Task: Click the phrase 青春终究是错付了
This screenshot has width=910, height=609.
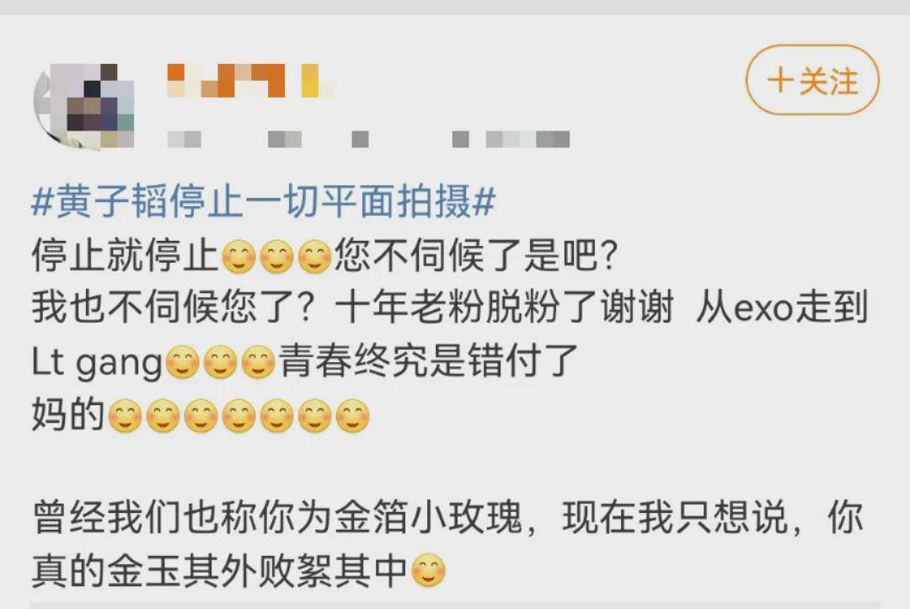Action: (428, 361)
